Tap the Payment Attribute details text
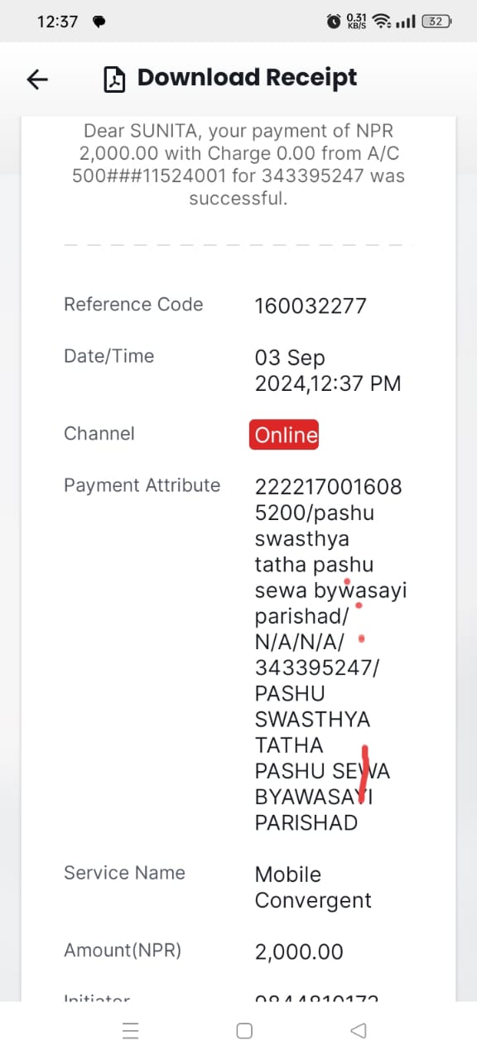The width and height of the screenshot is (477, 1060). point(330,654)
